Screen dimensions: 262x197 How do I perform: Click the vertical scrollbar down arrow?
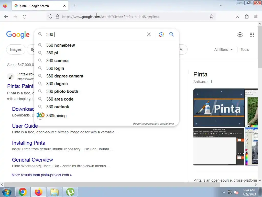(260, 180)
